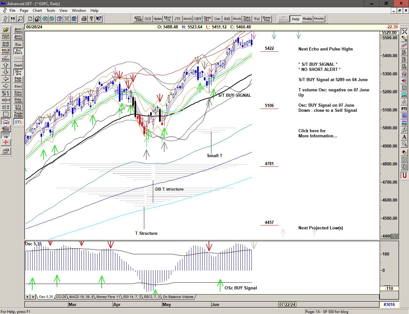Select the eraser tool in right toolbar
The width and height of the screenshot is (409, 314).
click(x=404, y=152)
